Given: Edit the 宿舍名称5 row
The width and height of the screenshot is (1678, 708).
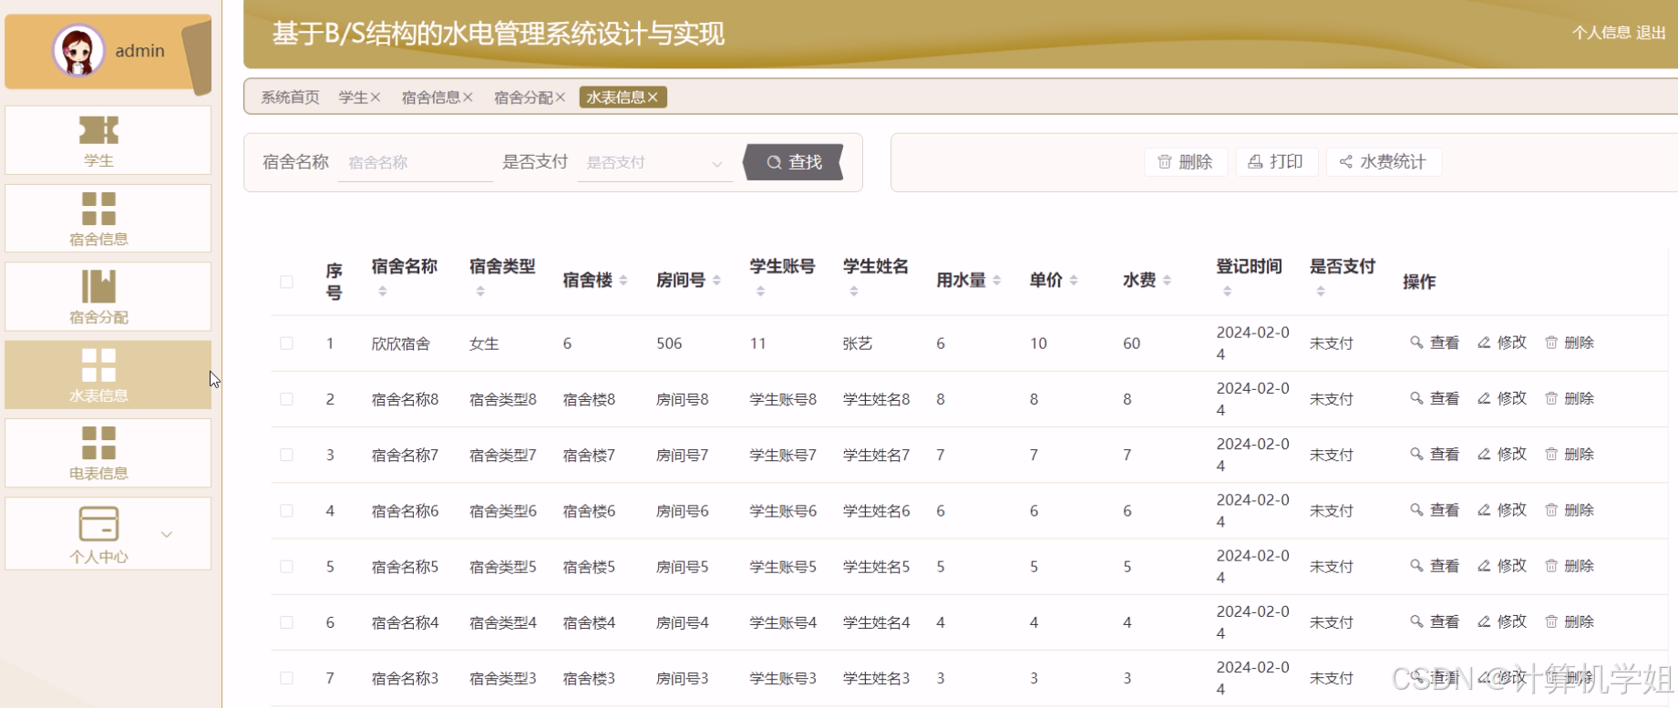Looking at the screenshot, I should pyautogui.click(x=1502, y=566).
